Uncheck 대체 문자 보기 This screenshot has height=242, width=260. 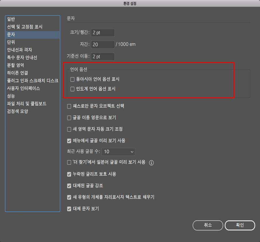point(69,209)
